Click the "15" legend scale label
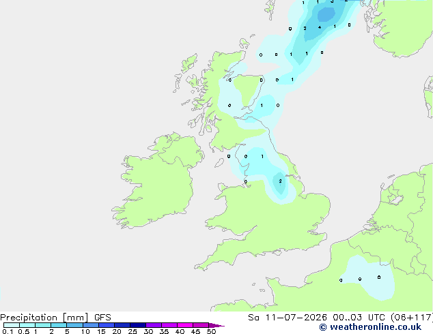The width and height of the screenshot is (433, 334). (x=101, y=331)
